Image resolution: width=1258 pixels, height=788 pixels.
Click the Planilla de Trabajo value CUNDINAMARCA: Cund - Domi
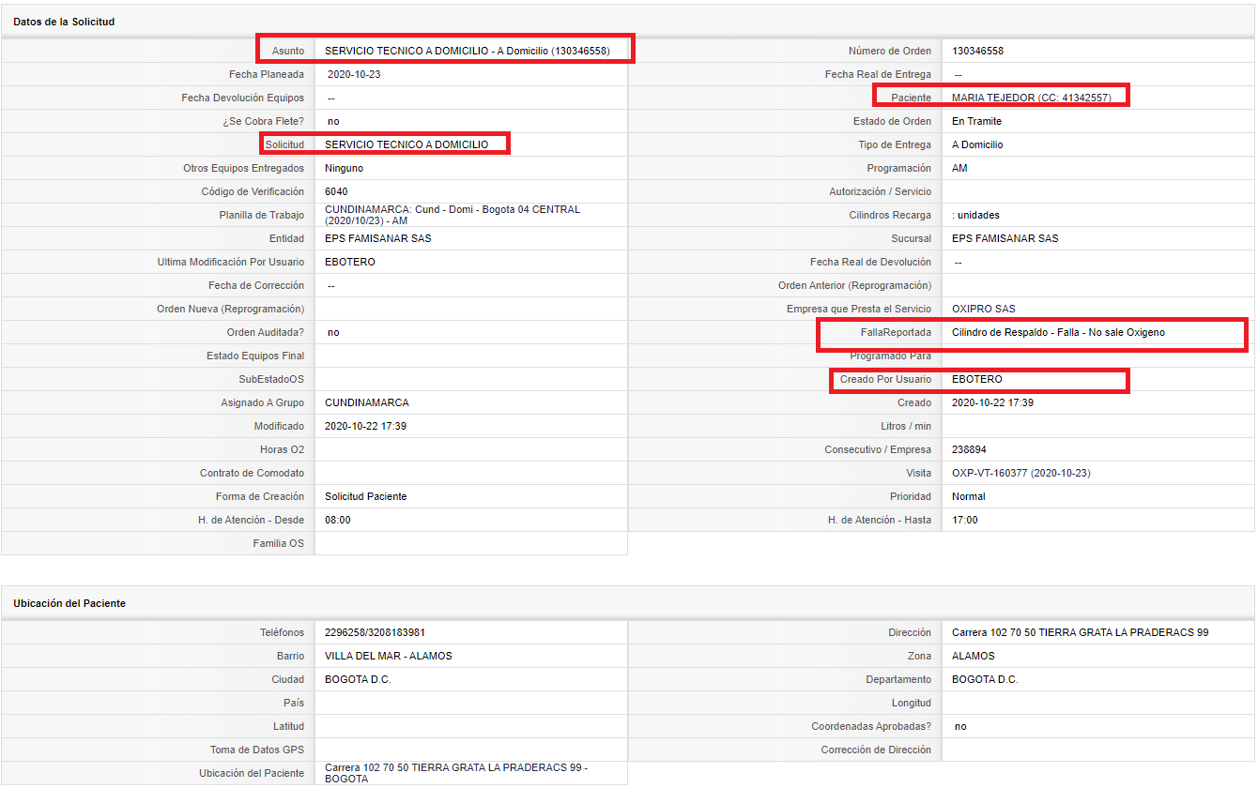pos(453,215)
